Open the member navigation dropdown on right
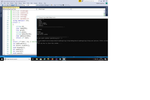The width and height of the screenshot is (150, 100). (x=88, y=9)
